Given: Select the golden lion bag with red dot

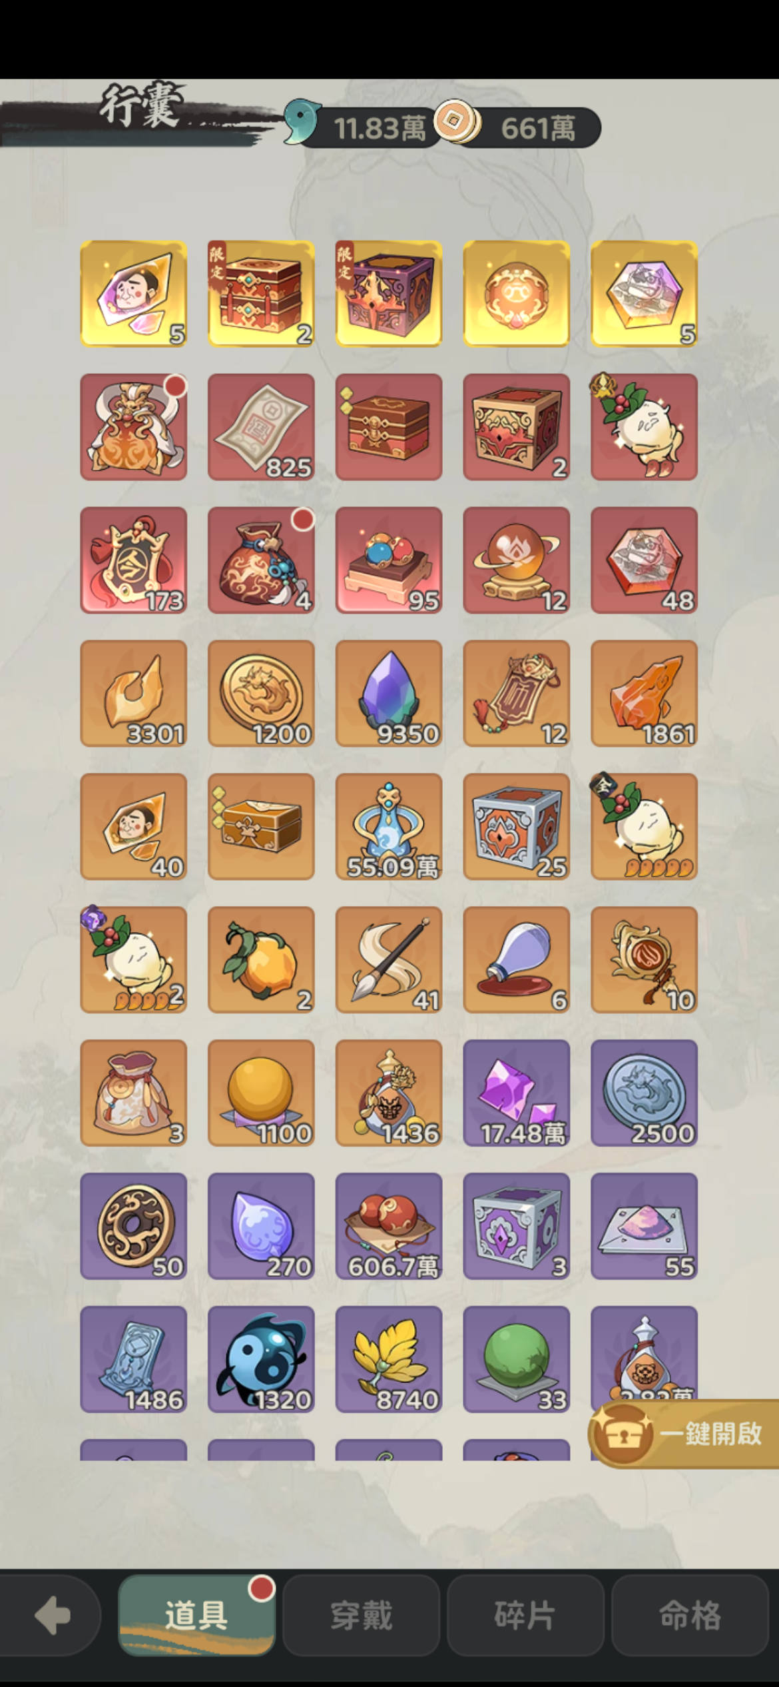Looking at the screenshot, I should [x=133, y=426].
